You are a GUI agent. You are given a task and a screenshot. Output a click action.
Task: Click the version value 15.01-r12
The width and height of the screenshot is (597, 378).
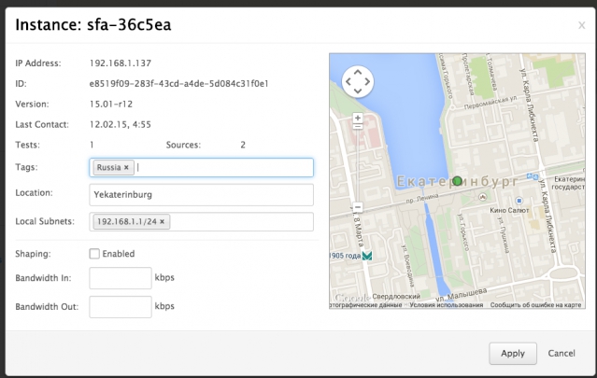(111, 105)
